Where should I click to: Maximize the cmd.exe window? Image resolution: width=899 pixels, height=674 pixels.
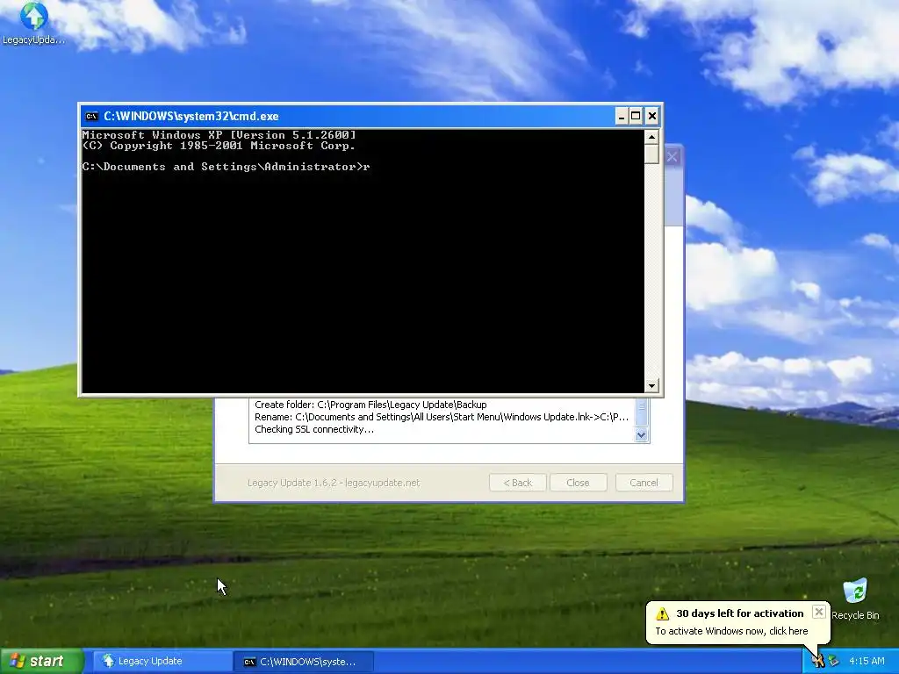coord(636,117)
